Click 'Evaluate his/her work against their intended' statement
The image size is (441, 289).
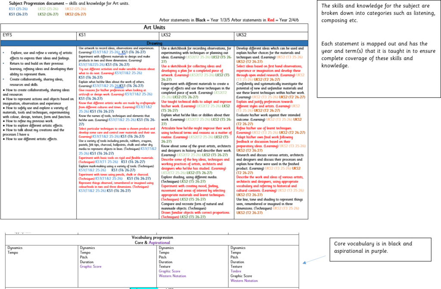point(269,119)
